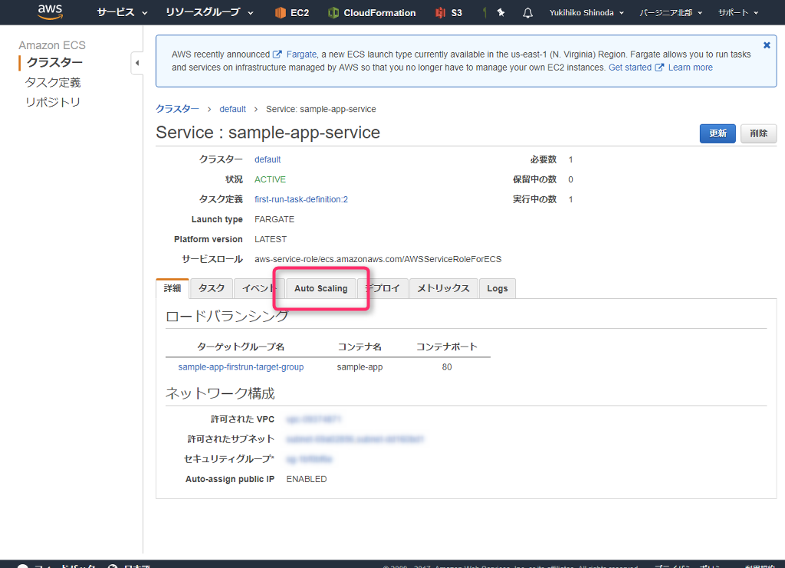This screenshot has width=785, height=568.
Task: Click the 更新 button
Action: (718, 133)
